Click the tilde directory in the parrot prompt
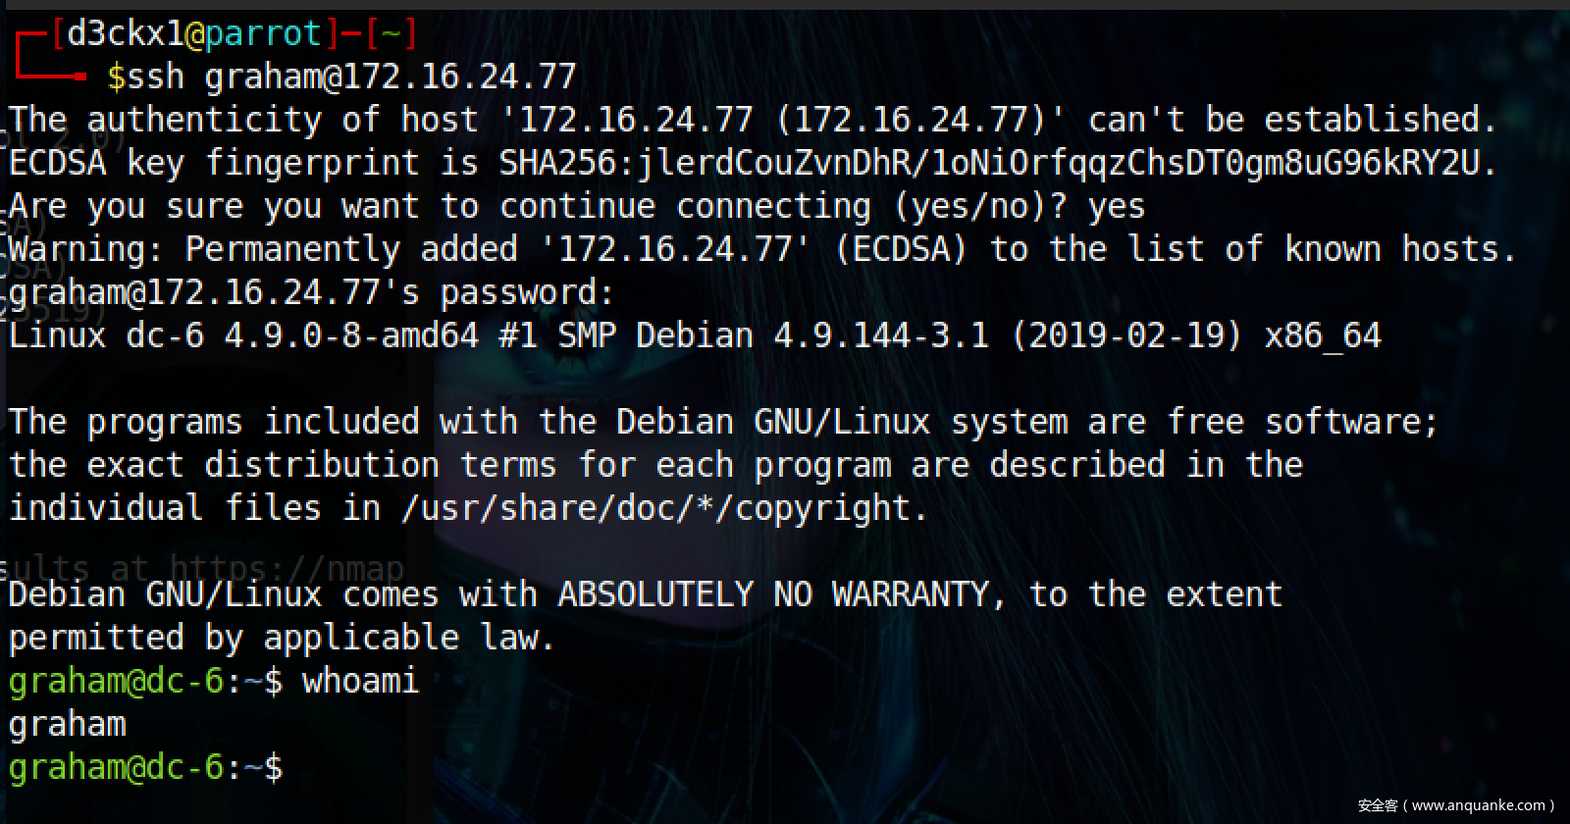Viewport: 1570px width, 824px height. click(x=391, y=34)
